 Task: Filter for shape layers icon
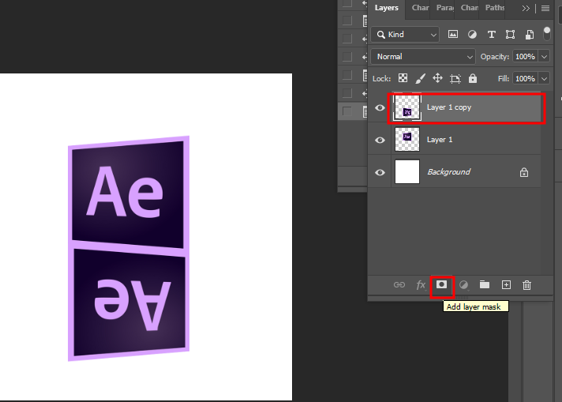tap(510, 35)
